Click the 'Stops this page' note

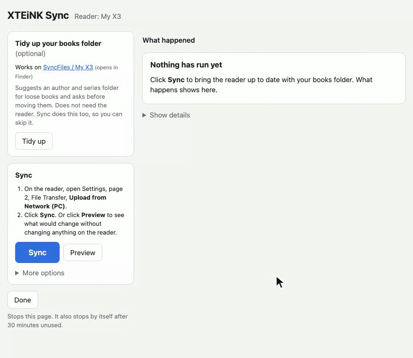67,320
